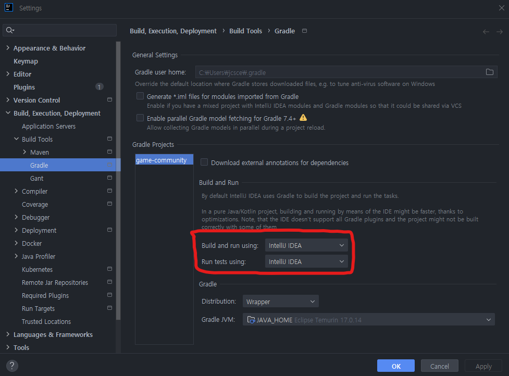Click the project-level icon next to Gradle breadcrumb
509x376 pixels.
click(x=304, y=31)
